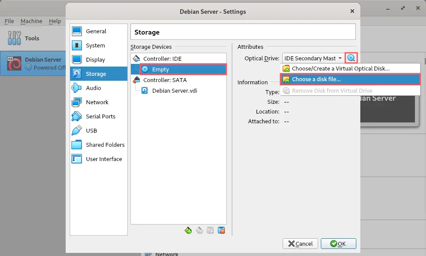The width and height of the screenshot is (426, 256).
Task: Open the Audio settings category
Action: pos(99,88)
